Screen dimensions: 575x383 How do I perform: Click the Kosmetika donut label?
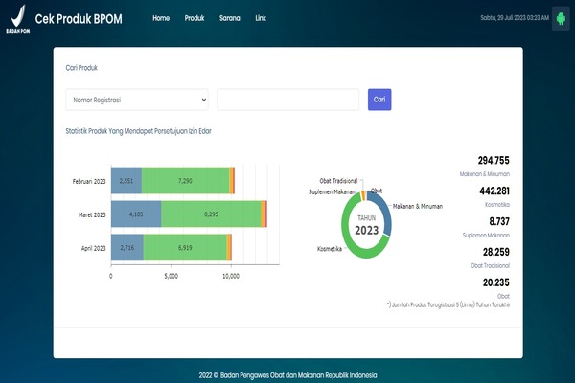click(330, 249)
